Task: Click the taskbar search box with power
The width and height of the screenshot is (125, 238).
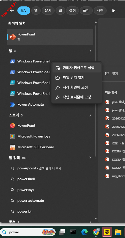Action: click(x=28, y=232)
